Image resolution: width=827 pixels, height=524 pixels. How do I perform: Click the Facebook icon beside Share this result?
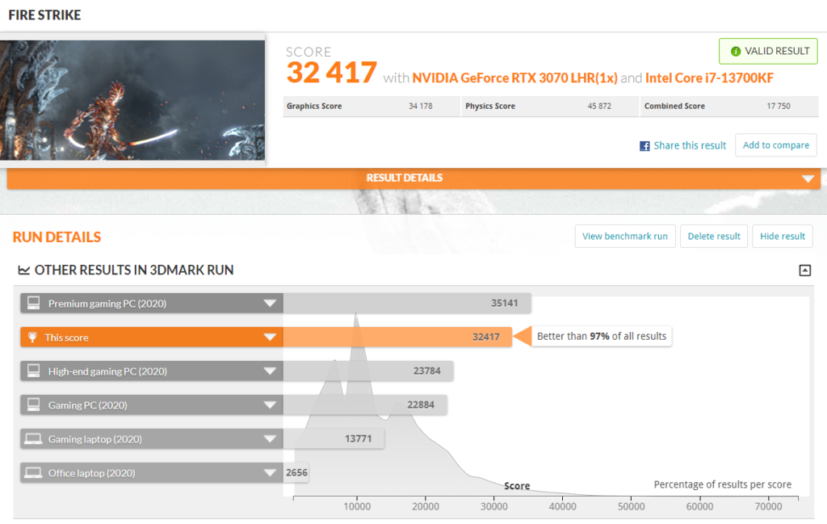[x=644, y=146]
